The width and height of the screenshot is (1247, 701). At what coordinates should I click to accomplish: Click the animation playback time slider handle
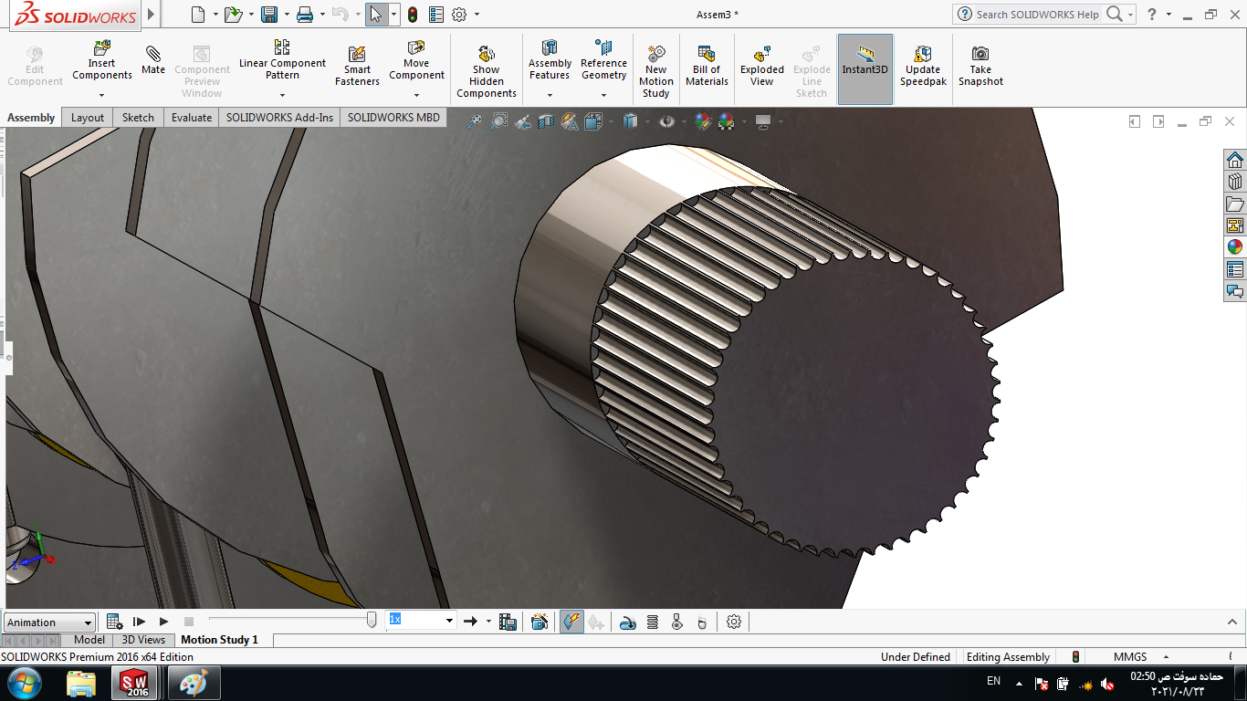point(372,621)
